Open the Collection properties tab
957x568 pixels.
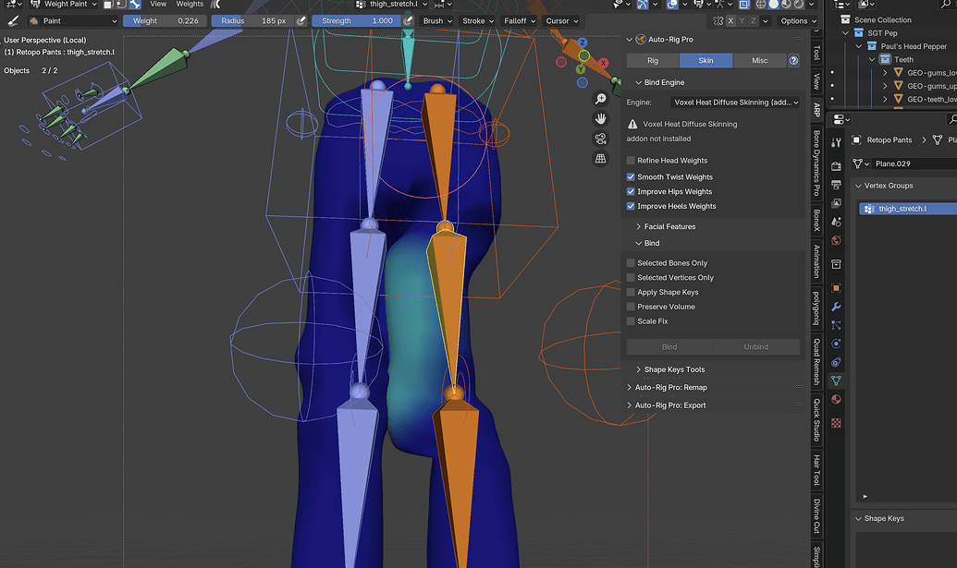pyautogui.click(x=836, y=264)
